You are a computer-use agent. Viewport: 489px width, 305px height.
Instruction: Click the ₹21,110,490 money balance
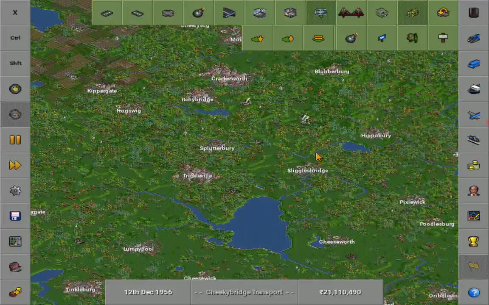[340, 292]
